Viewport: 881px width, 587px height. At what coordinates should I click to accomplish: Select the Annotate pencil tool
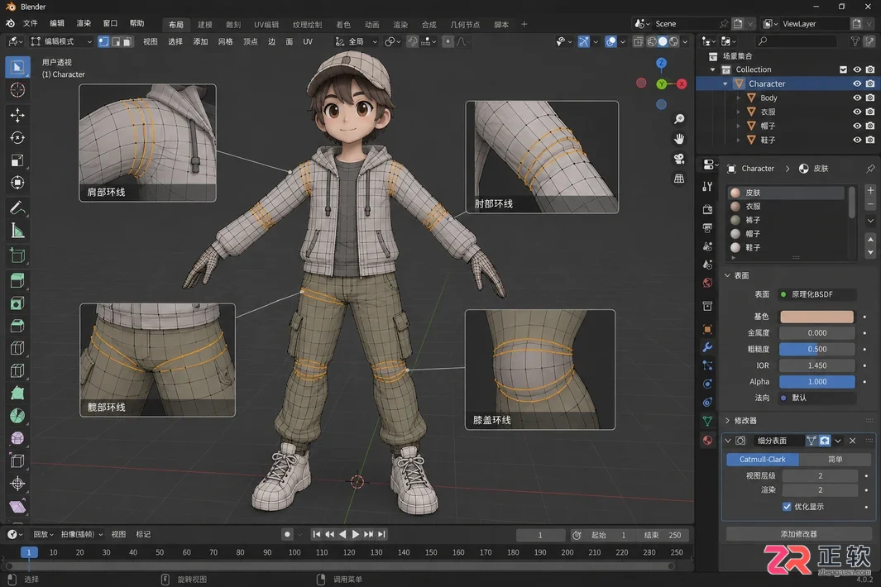(x=17, y=208)
